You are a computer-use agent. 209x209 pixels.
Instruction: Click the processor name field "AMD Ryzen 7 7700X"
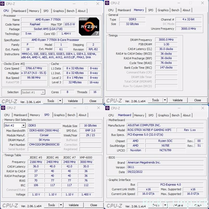pos(48,20)
